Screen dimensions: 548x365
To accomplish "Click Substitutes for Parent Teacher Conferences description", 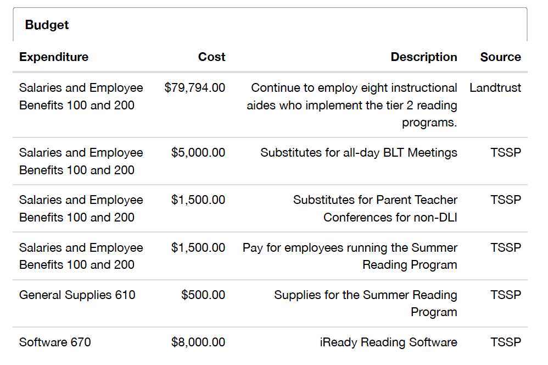I will pyautogui.click(x=375, y=208).
